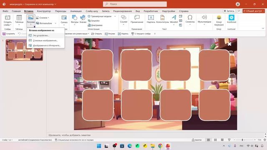Add a Примечание comment
267x150 pixels.
137,19
